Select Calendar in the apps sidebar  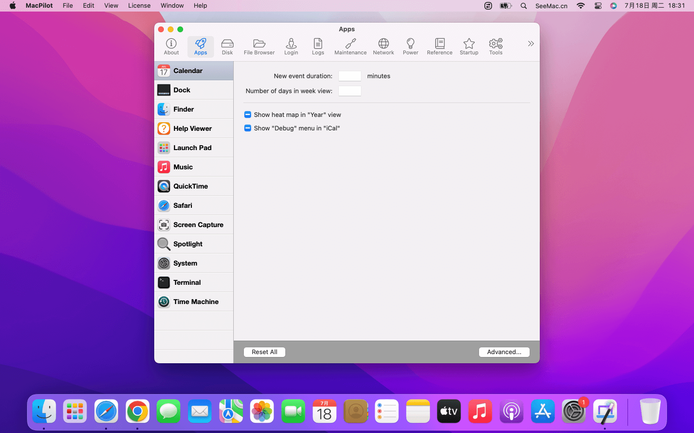click(194, 71)
